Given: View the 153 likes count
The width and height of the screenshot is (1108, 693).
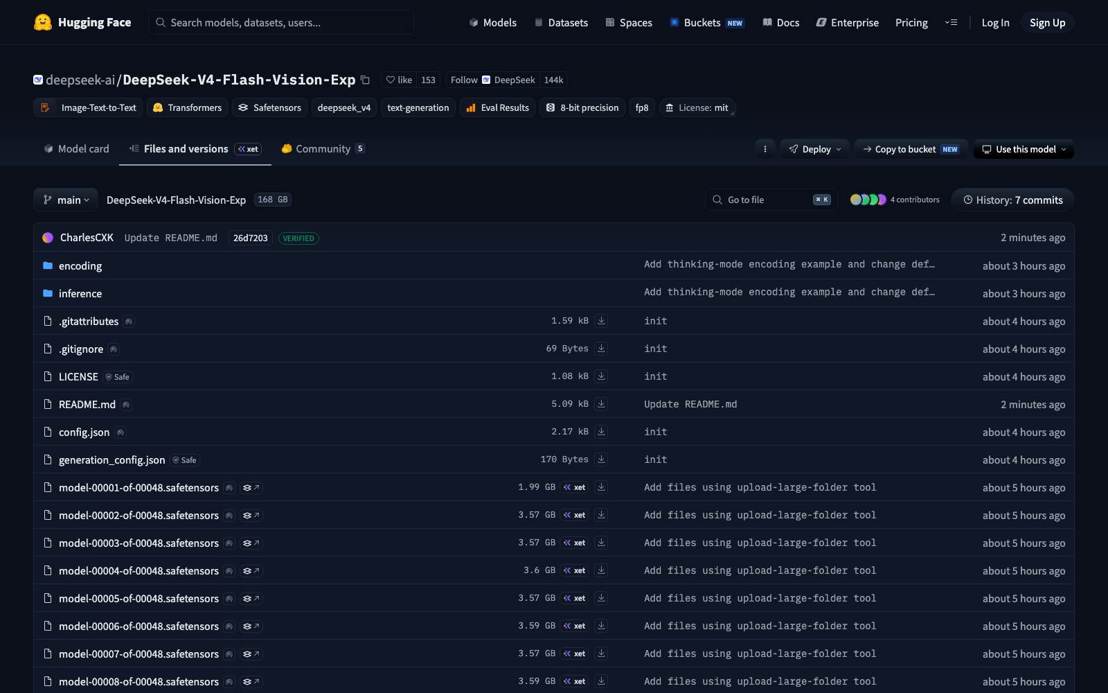Looking at the screenshot, I should pyautogui.click(x=429, y=80).
